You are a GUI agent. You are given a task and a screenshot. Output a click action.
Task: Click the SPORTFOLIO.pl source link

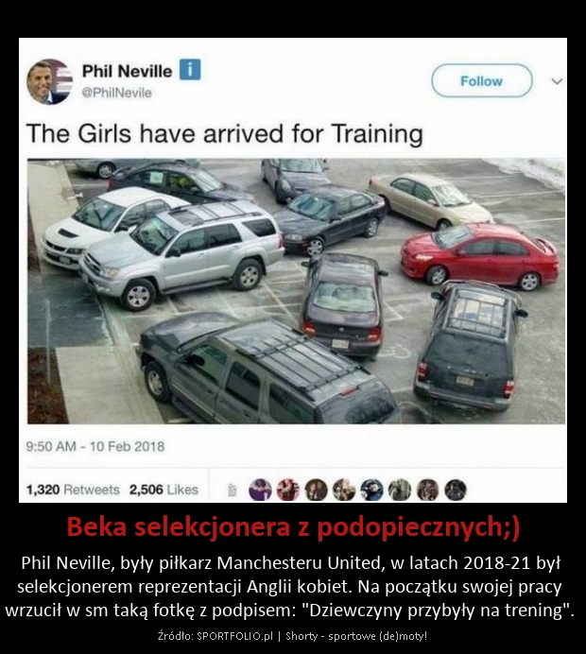[x=234, y=636]
